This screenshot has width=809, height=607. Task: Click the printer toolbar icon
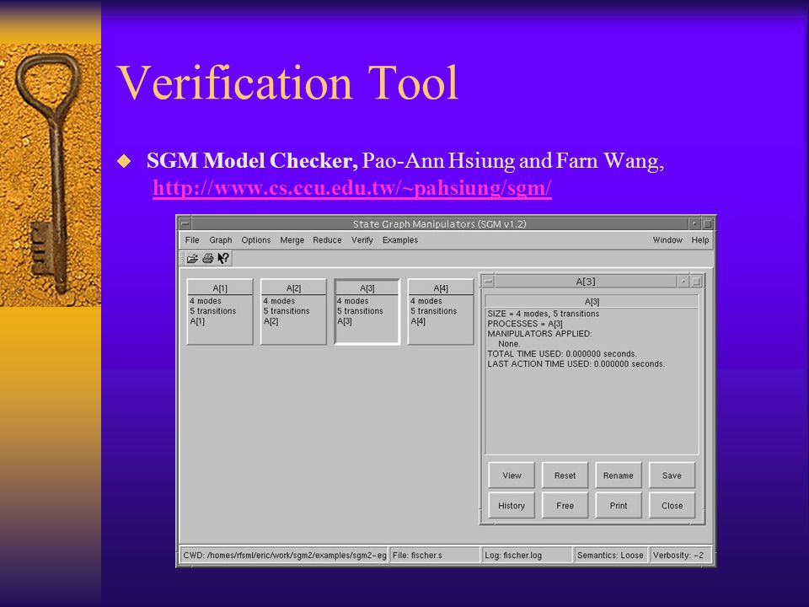coord(208,258)
